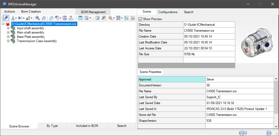
Task: Select the Main shaft assembly tree item
Action: 30,32
